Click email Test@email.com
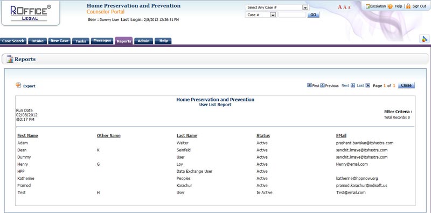Viewport: 431px width, 213px height. pos(351,193)
